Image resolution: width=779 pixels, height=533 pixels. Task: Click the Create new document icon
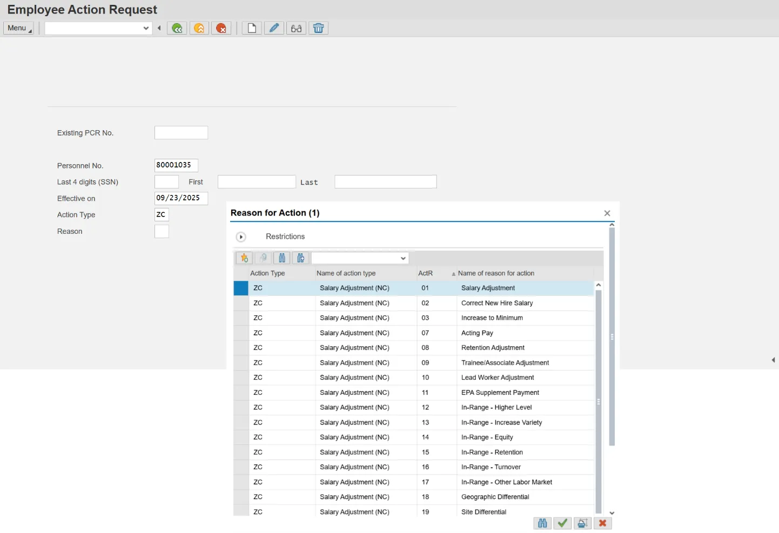[252, 28]
